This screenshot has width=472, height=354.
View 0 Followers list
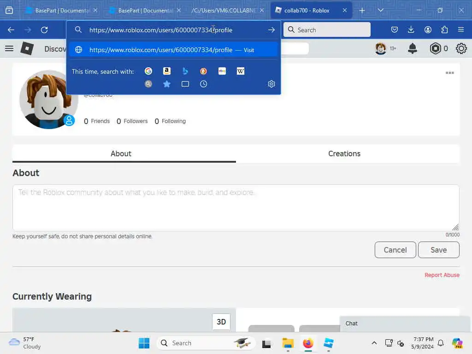tap(132, 121)
